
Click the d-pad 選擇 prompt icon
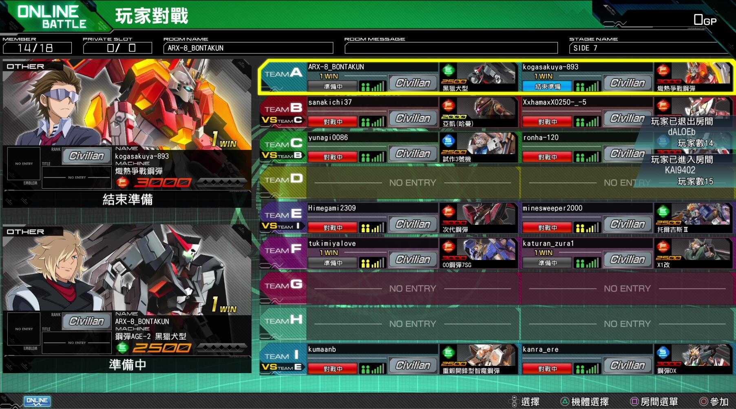pyautogui.click(x=514, y=402)
